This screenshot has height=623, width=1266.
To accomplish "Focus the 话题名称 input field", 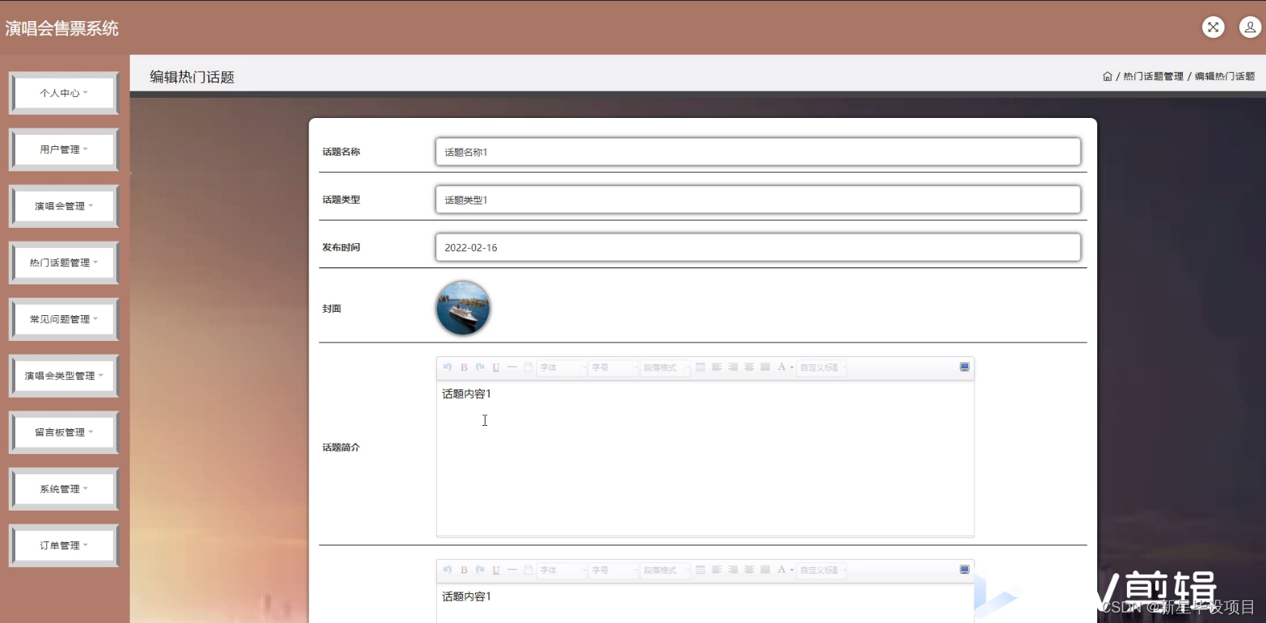I will (758, 151).
